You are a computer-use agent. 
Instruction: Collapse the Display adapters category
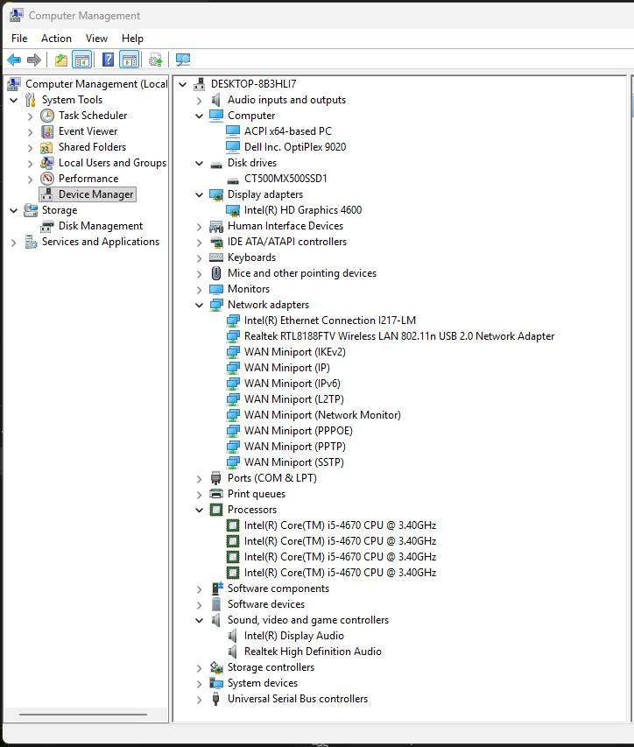pos(199,194)
